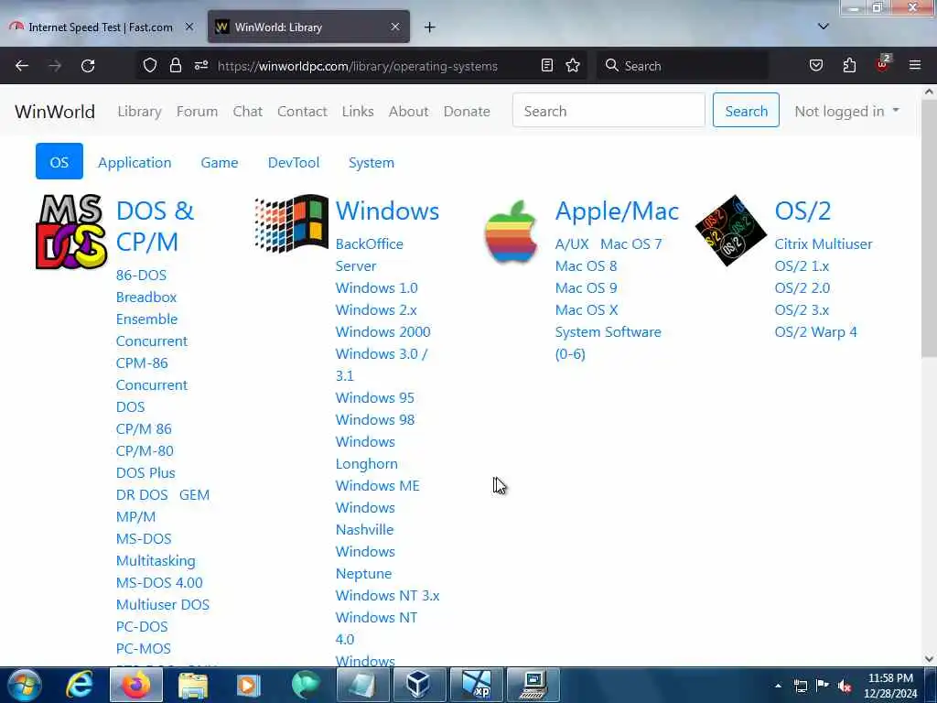937x703 pixels.
Task: Show hidden tray icons arrow
Action: coord(778,686)
